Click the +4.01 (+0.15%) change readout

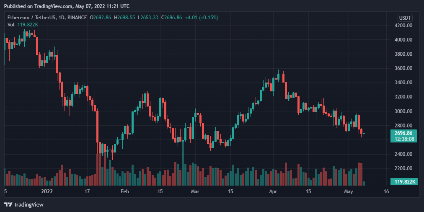(201, 18)
